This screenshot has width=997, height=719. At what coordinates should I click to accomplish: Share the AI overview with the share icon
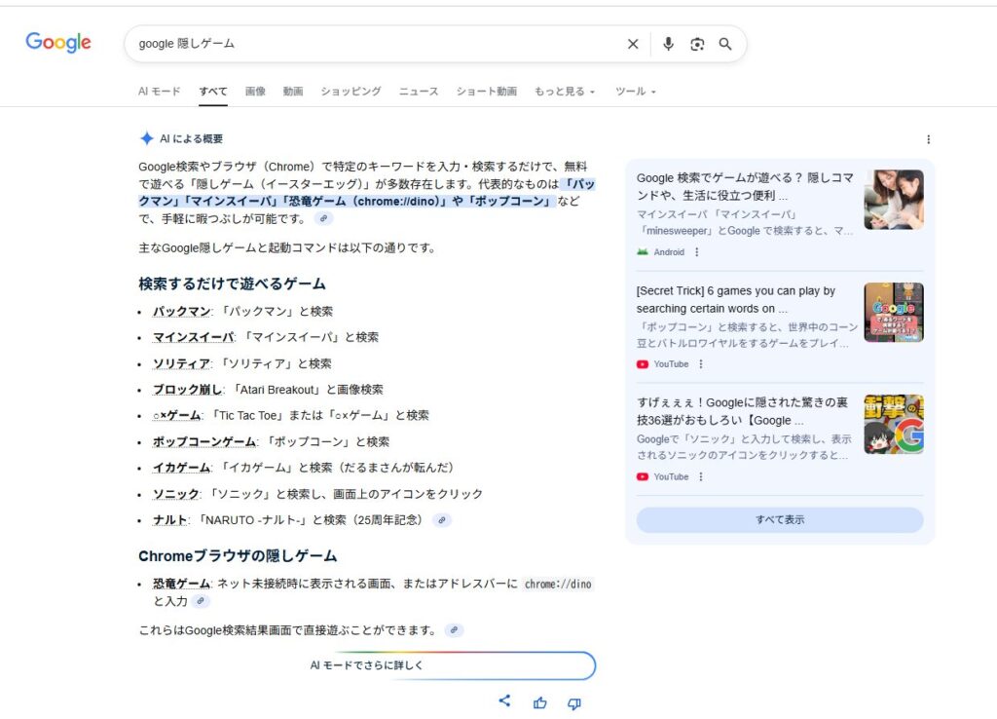(x=504, y=701)
